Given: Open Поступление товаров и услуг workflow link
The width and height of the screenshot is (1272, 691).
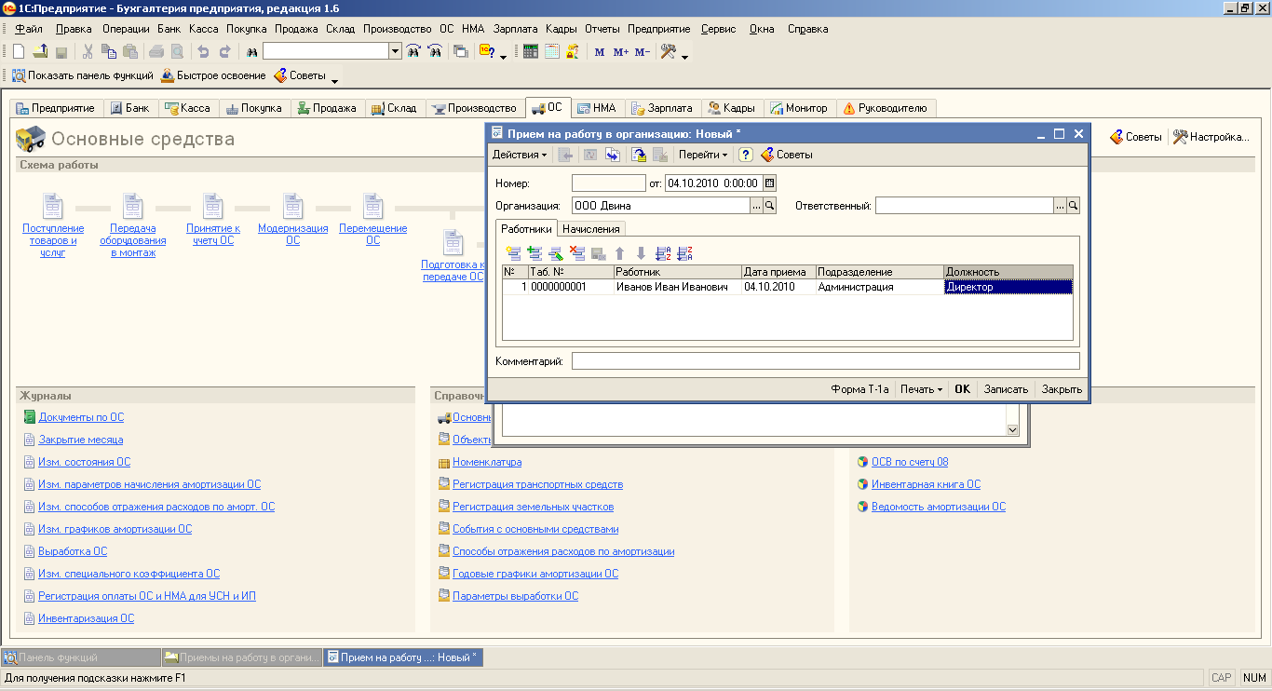Looking at the screenshot, I should (x=53, y=240).
